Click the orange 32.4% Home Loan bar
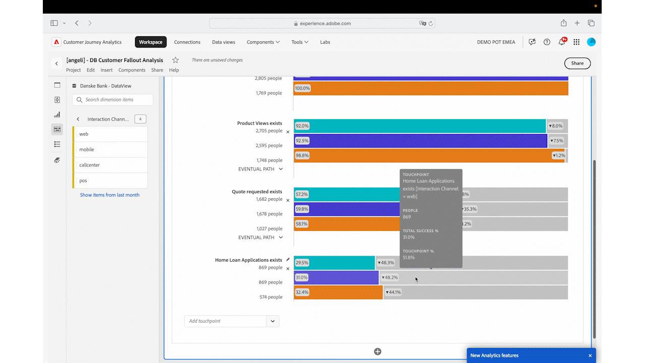Screen dimensions: 645x363 pyautogui.click(x=338, y=292)
